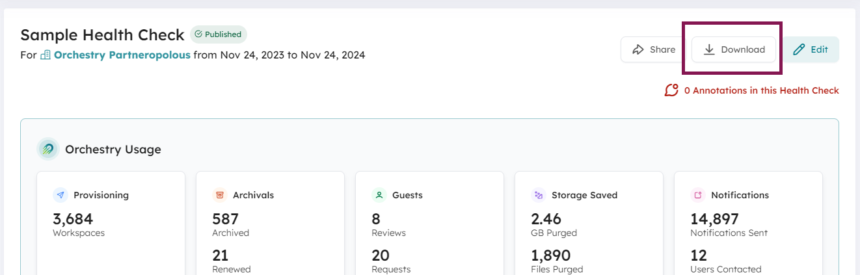This screenshot has height=275, width=860.
Task: Click the Orchestry Usage logo icon
Action: [48, 149]
